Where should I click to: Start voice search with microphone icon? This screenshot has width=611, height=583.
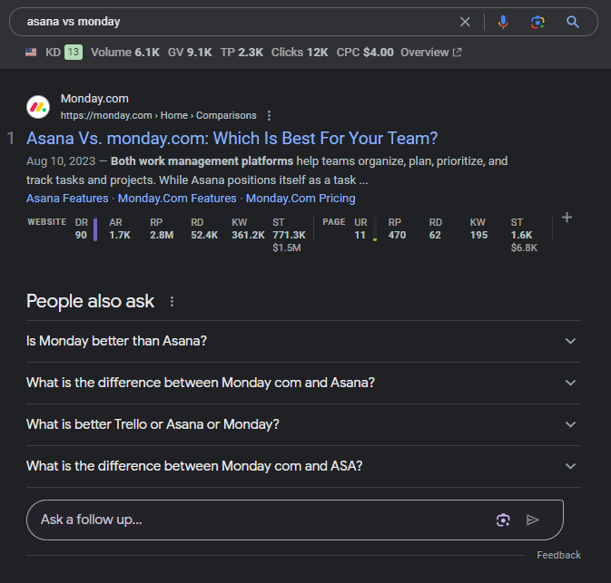coord(503,22)
